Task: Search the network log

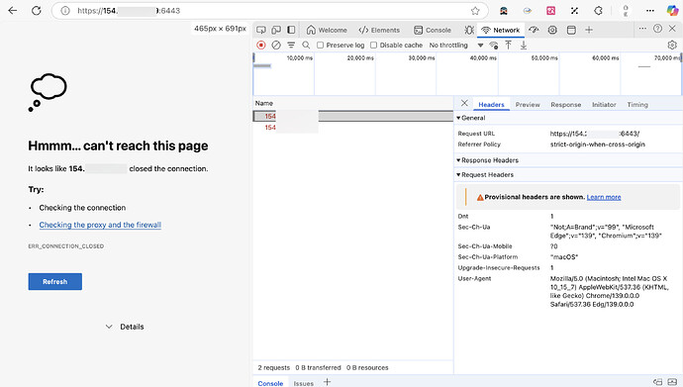Action: (306, 45)
